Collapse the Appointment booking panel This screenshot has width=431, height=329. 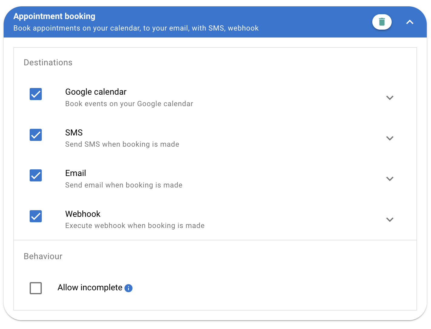(410, 22)
